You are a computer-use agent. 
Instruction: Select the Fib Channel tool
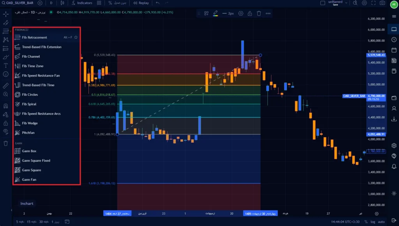tap(46, 56)
